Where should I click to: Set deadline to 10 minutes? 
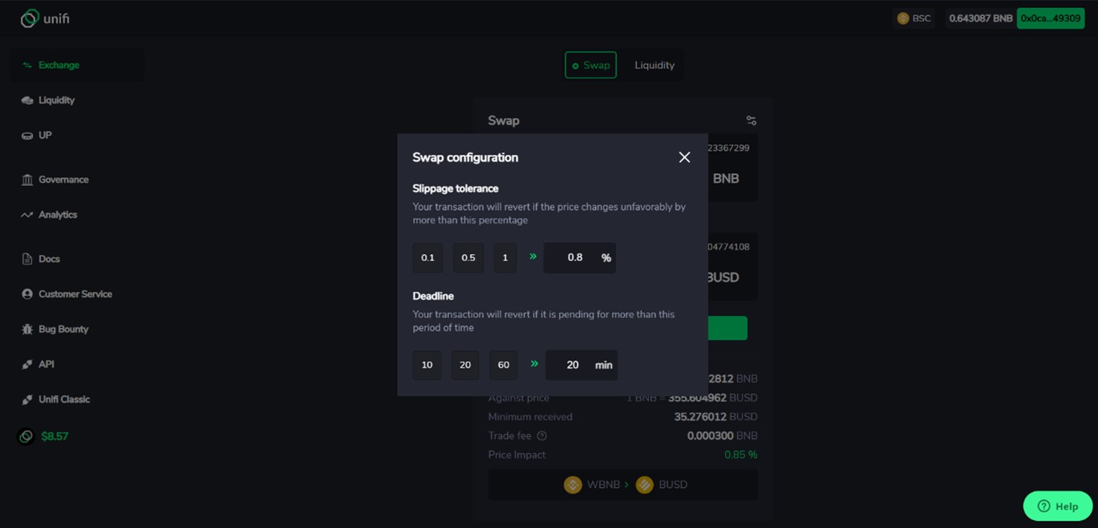click(x=427, y=365)
